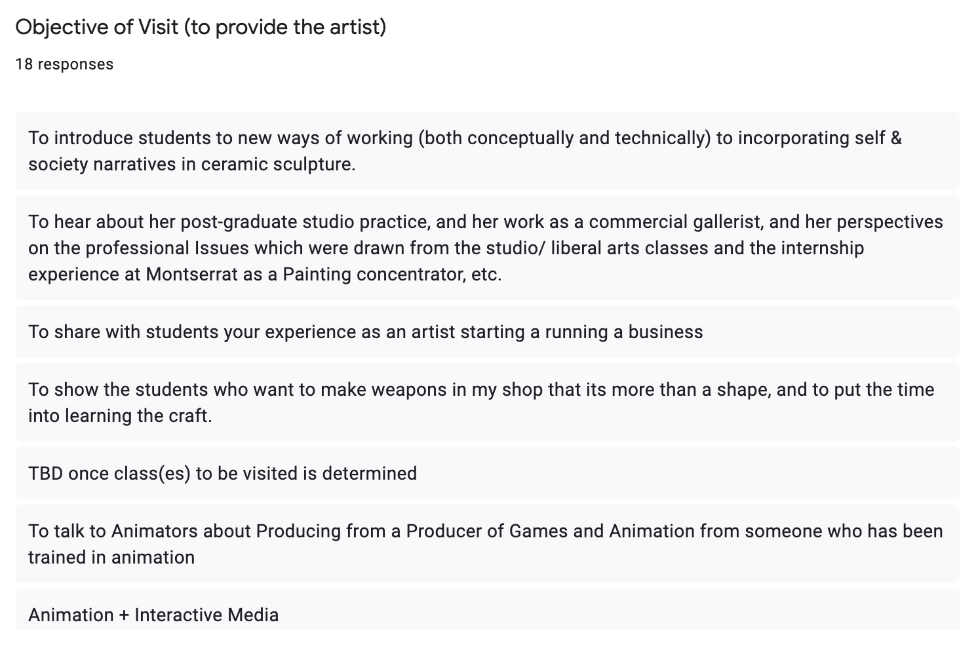Click the text 'society narratives in ceramic sculpture'
The image size is (978, 654).
[x=190, y=164]
